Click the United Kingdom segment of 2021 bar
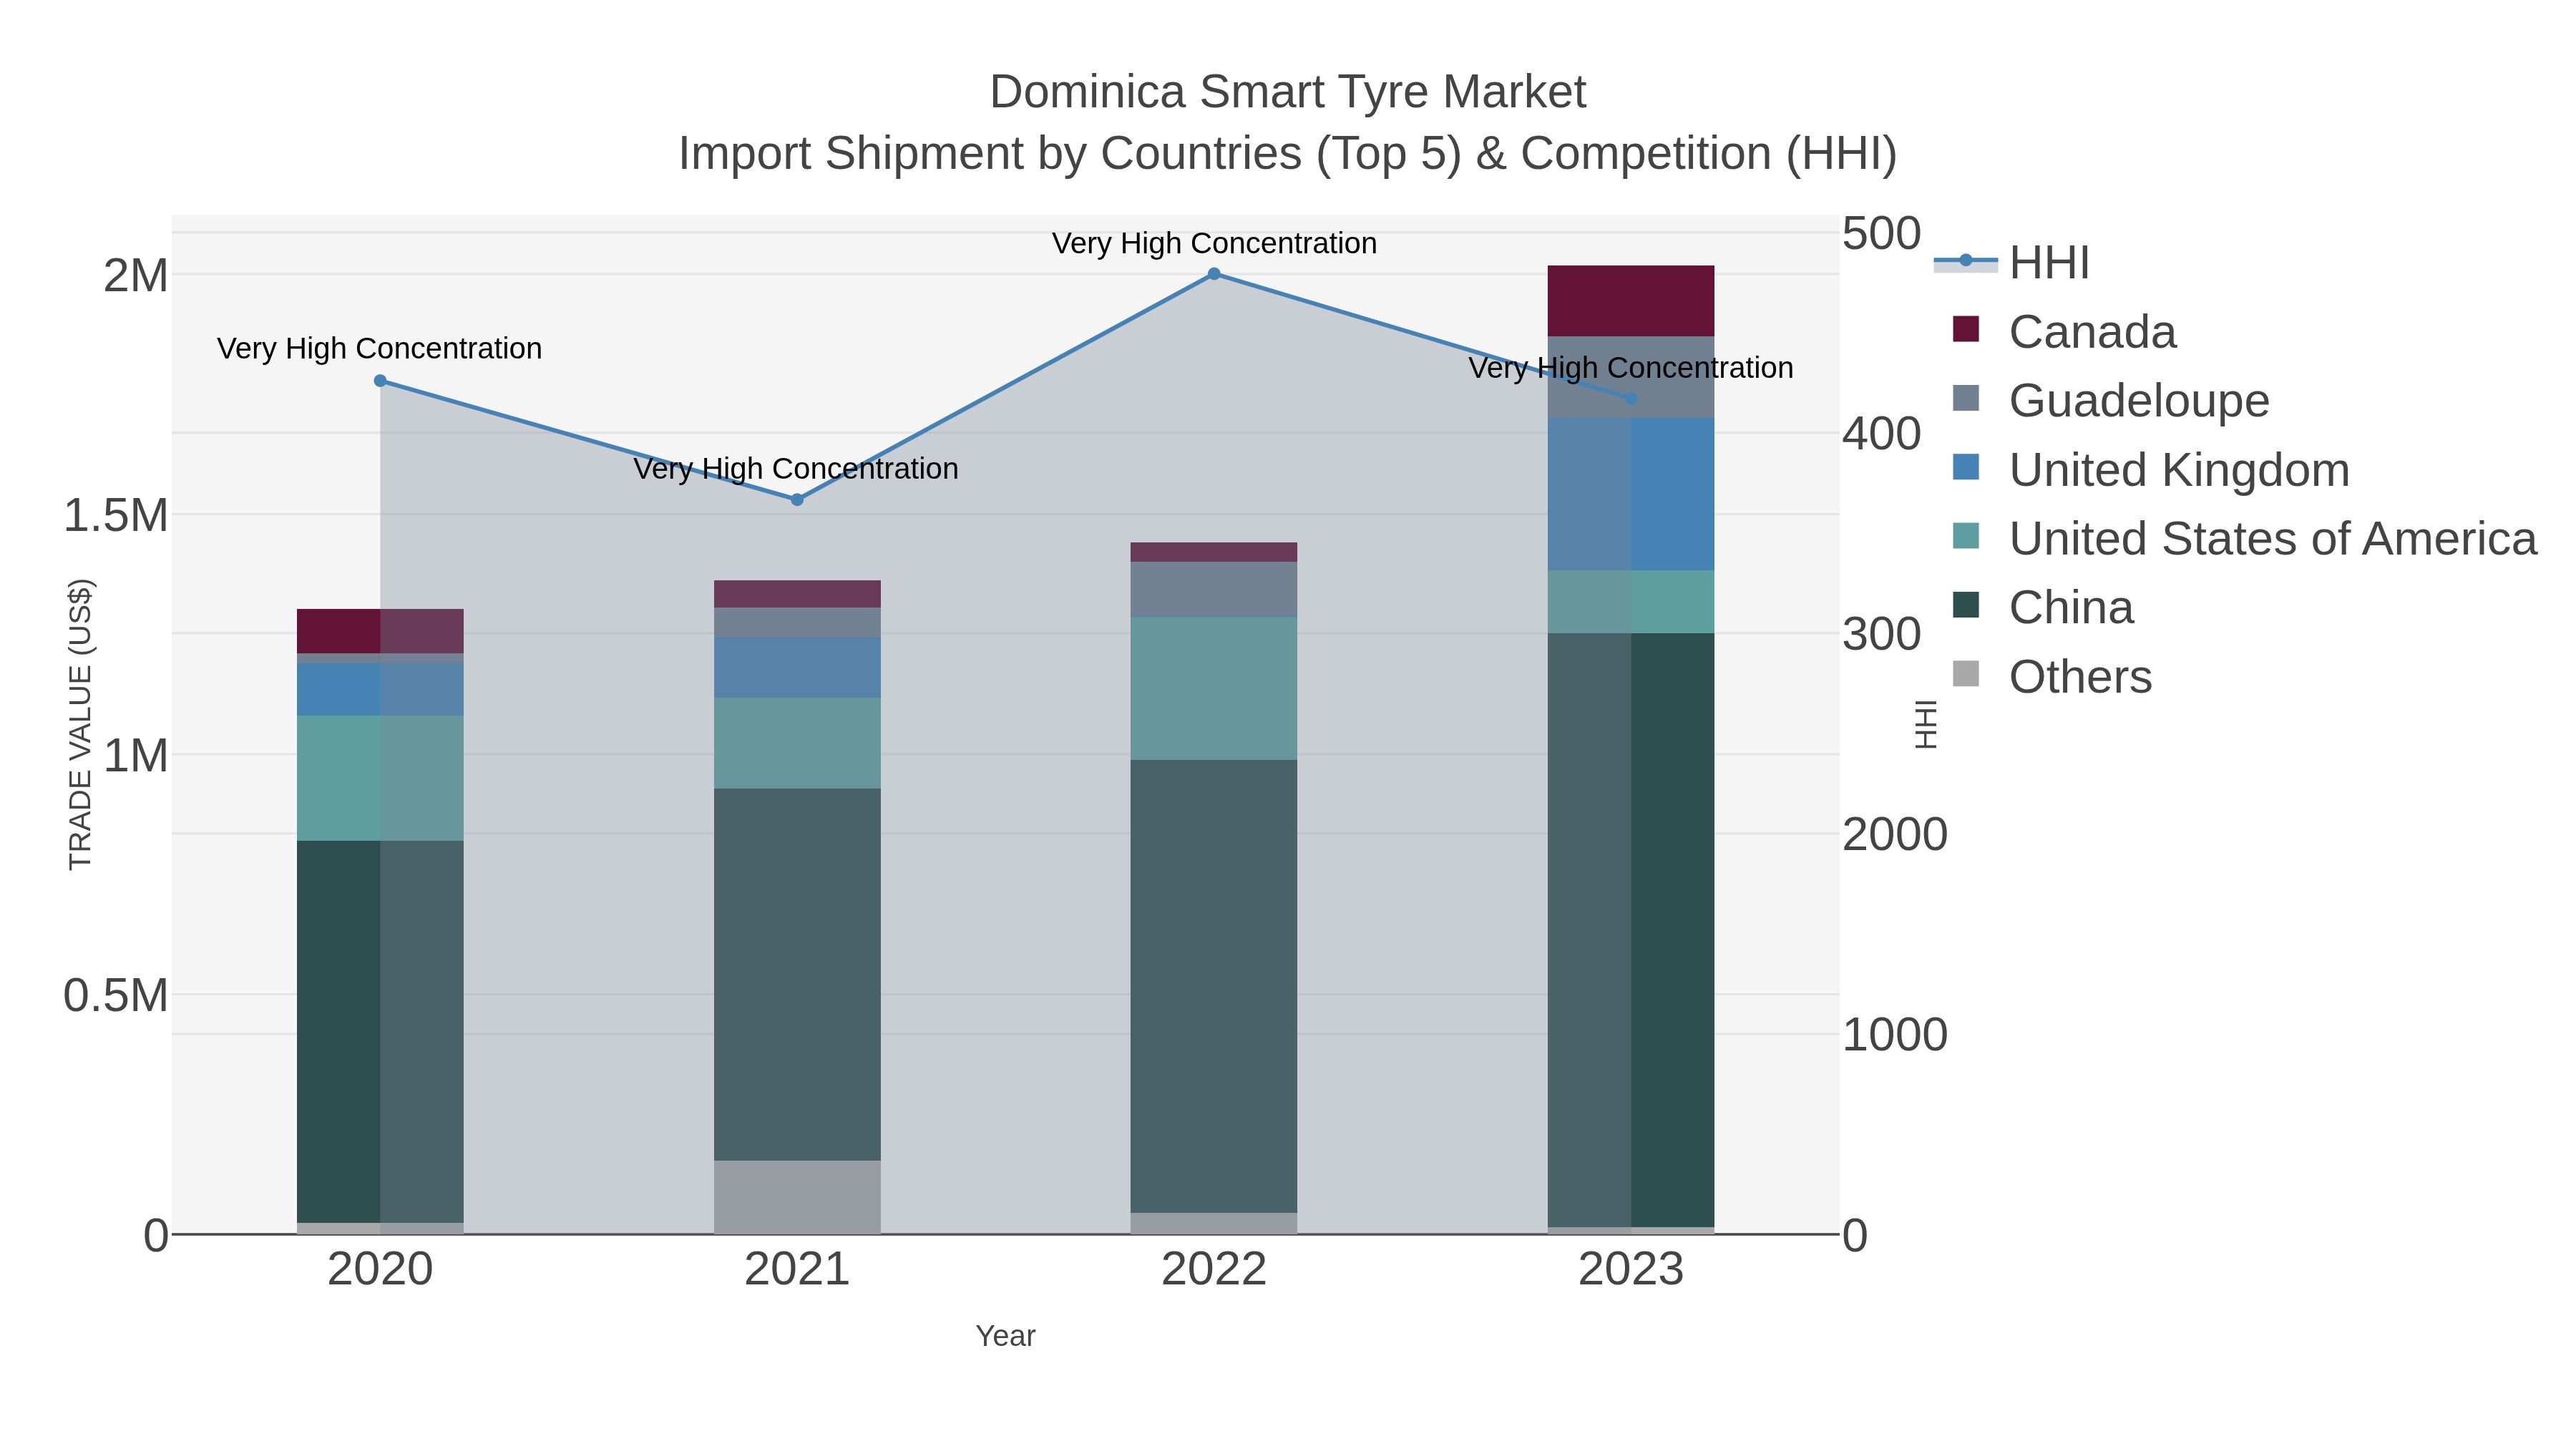The width and height of the screenshot is (2576, 1449). tap(797, 668)
